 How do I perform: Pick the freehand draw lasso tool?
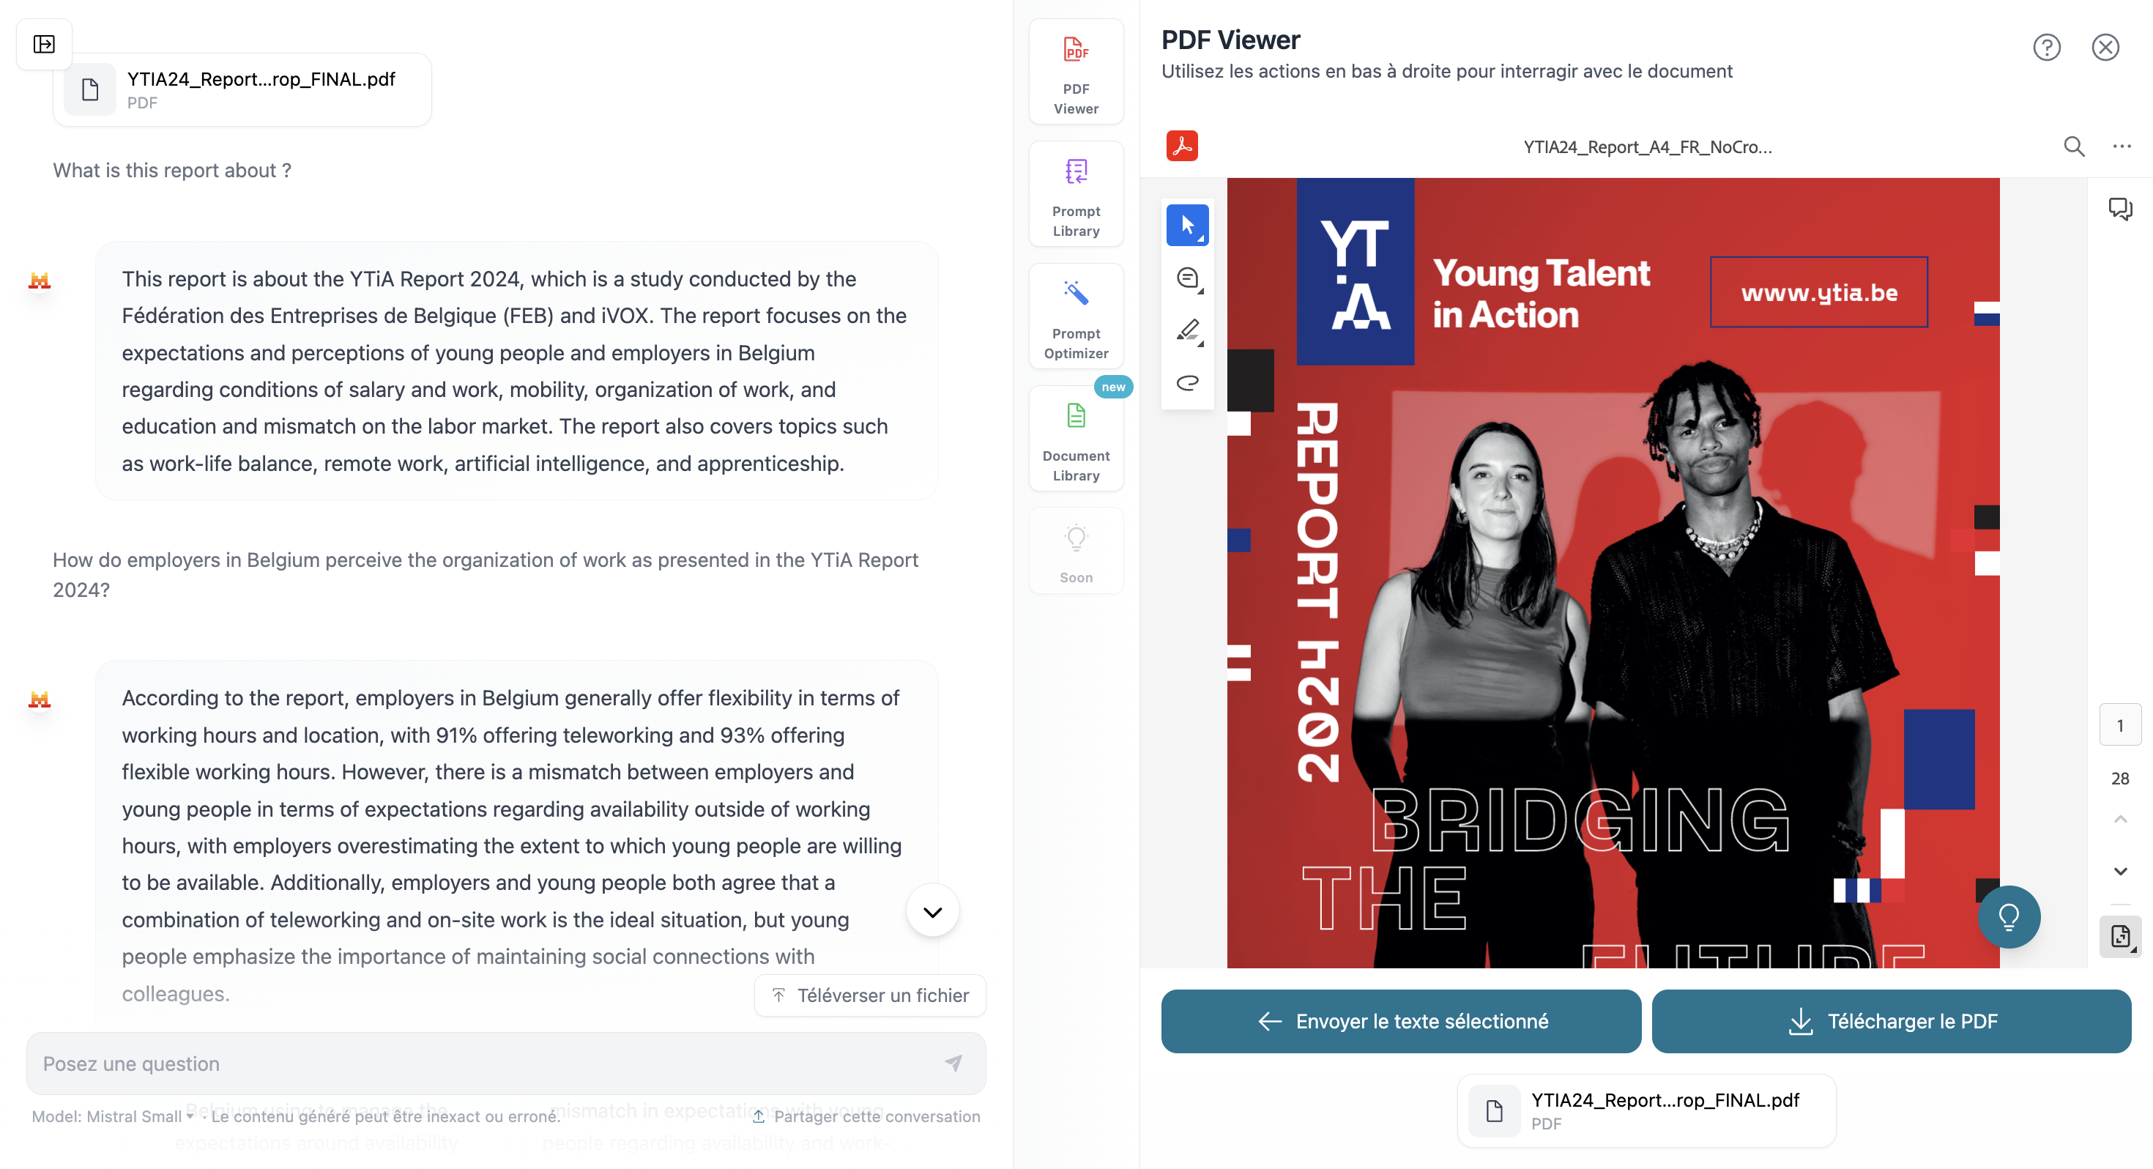1187,383
